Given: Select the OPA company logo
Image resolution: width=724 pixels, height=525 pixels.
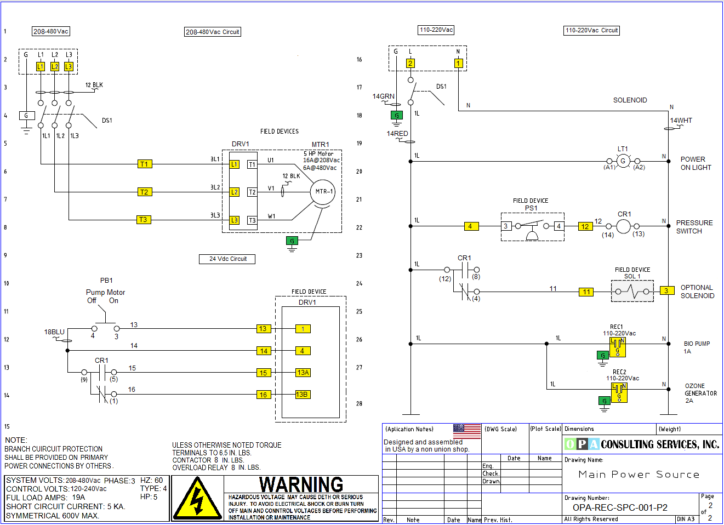Looking at the screenshot, I should (x=582, y=444).
